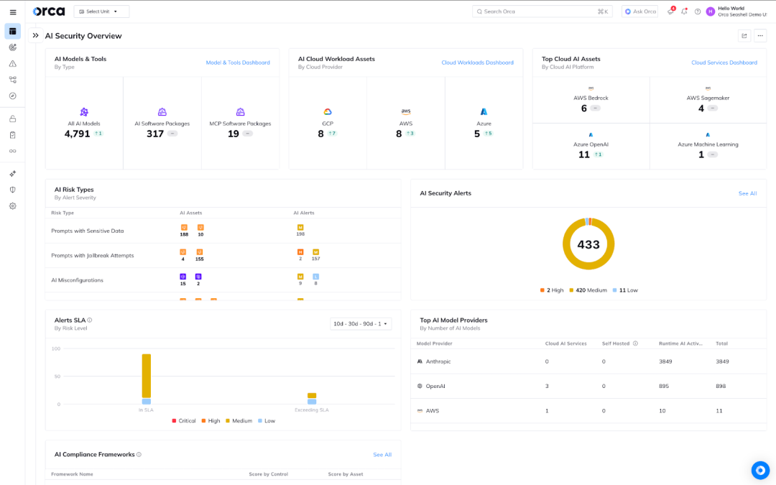Open the 10d-30d-90d SLA range dropdown
The image size is (776, 485).
361,324
